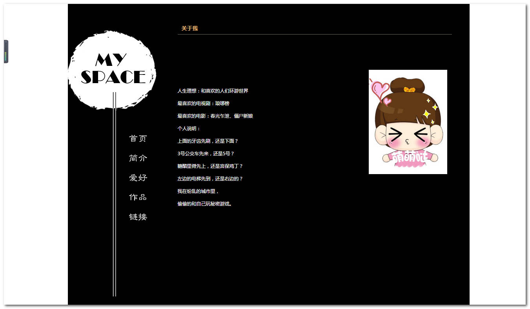Open the 爱好 navigation item

pyautogui.click(x=138, y=178)
